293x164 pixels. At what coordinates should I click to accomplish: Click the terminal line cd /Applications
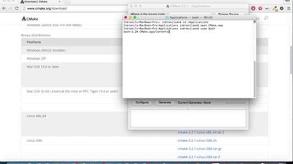(166, 22)
